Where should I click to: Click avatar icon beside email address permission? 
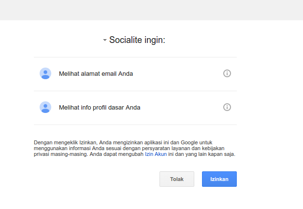(x=45, y=73)
